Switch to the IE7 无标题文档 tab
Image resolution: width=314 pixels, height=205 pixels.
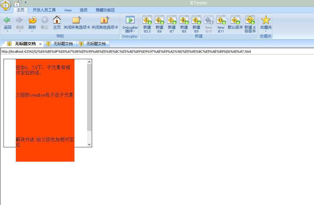(60, 44)
